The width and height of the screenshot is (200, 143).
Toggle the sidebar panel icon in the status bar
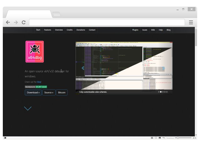pos(5,138)
